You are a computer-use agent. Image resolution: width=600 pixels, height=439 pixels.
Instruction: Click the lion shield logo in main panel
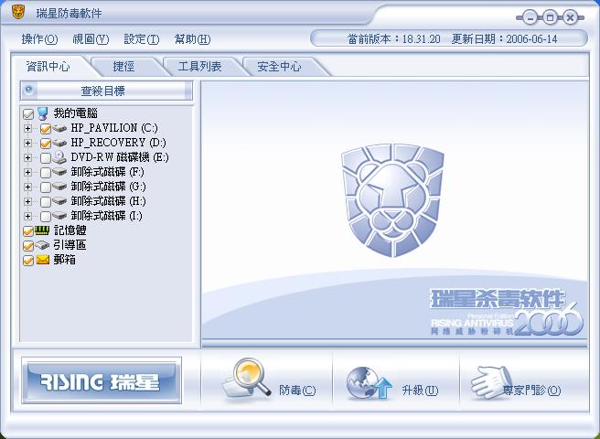coord(392,200)
